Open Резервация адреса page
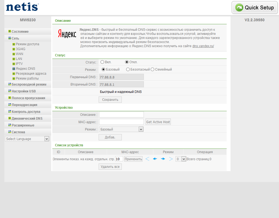The height and width of the screenshot is (218, 279). tap(31, 74)
